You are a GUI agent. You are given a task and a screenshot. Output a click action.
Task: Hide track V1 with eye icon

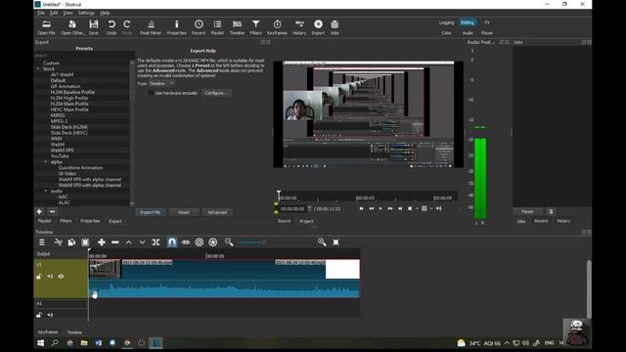click(x=61, y=276)
